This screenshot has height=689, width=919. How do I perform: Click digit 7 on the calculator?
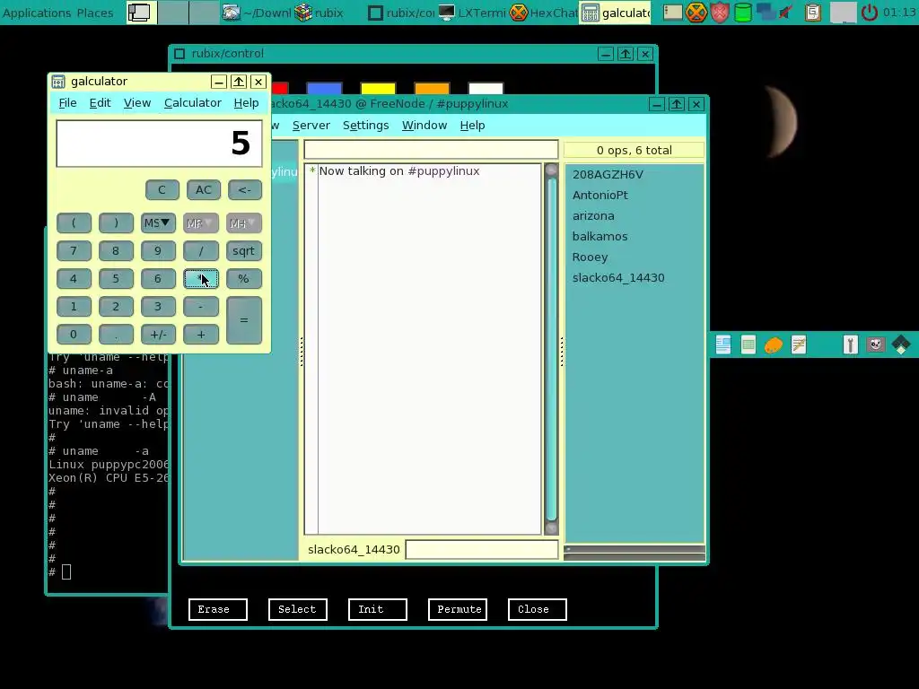pos(74,251)
